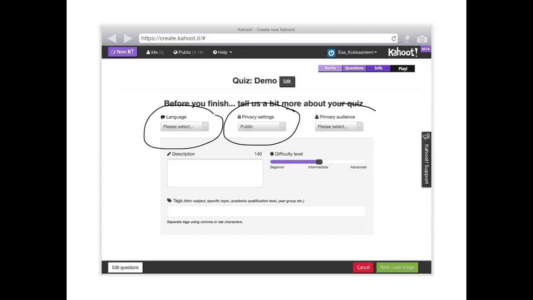The height and width of the screenshot is (300, 533).
Task: Click the Edit questions button
Action: click(125, 267)
